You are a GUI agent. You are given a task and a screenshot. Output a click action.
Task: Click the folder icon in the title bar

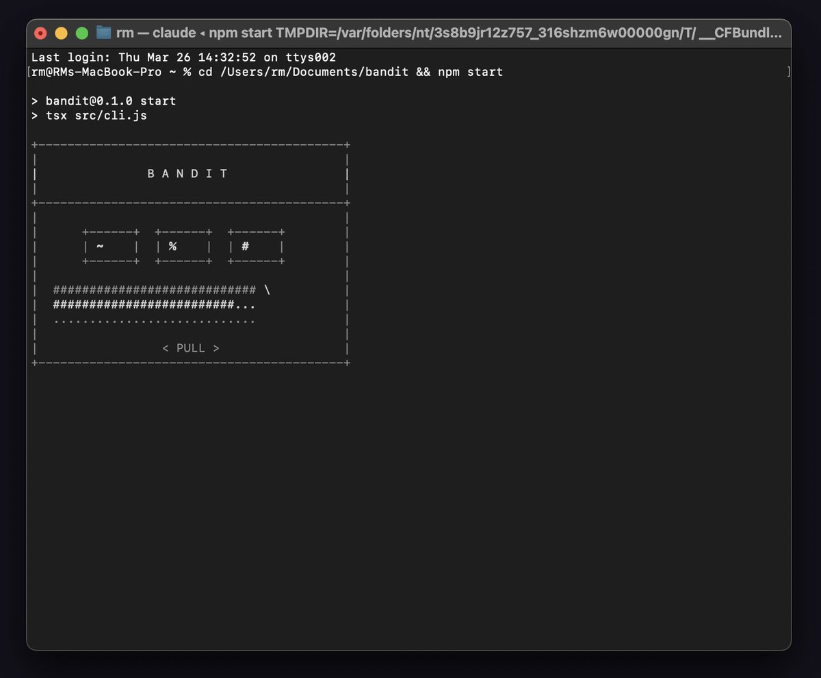click(x=103, y=32)
